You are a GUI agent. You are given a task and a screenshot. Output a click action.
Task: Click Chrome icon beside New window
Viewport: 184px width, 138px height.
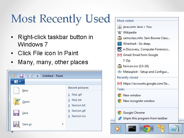[119, 95]
